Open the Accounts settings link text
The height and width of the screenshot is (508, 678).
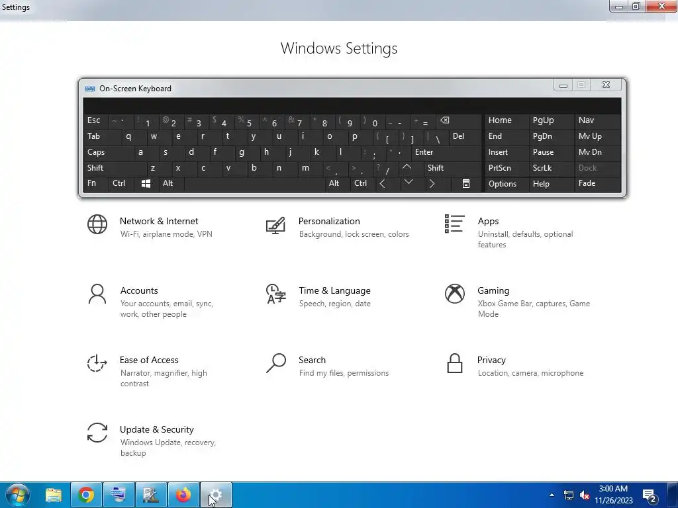click(139, 291)
